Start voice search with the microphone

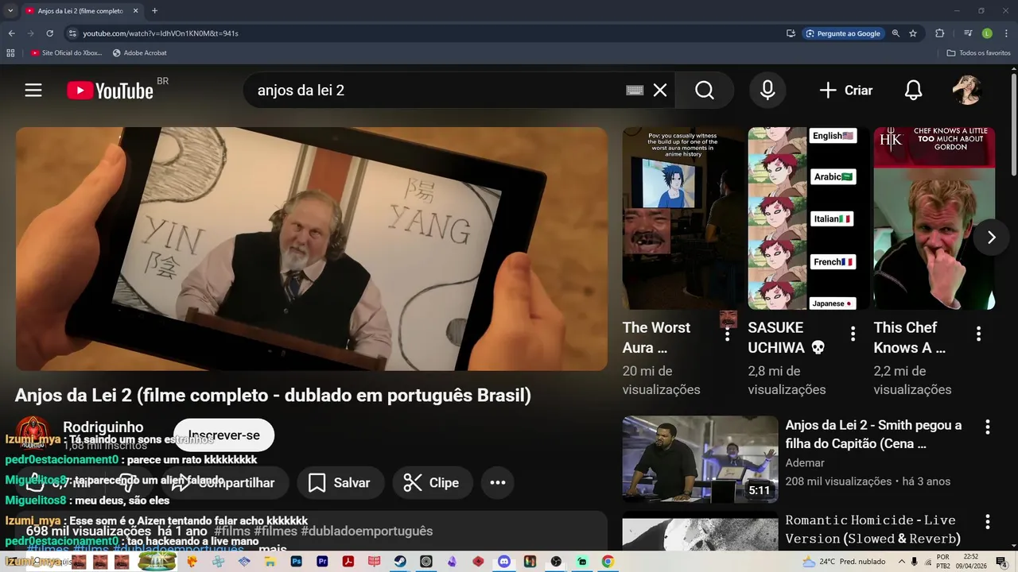pos(767,91)
